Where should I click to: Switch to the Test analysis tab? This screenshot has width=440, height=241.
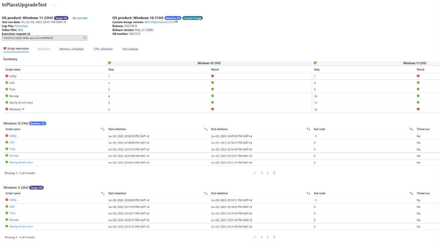(130, 49)
